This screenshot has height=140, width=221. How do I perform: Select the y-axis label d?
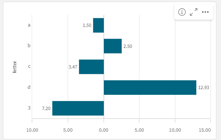(29, 87)
